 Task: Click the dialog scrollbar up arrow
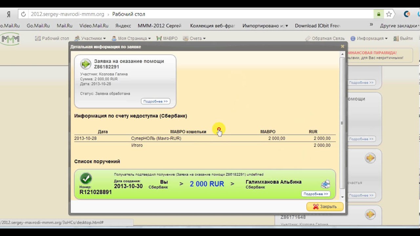[x=343, y=54]
